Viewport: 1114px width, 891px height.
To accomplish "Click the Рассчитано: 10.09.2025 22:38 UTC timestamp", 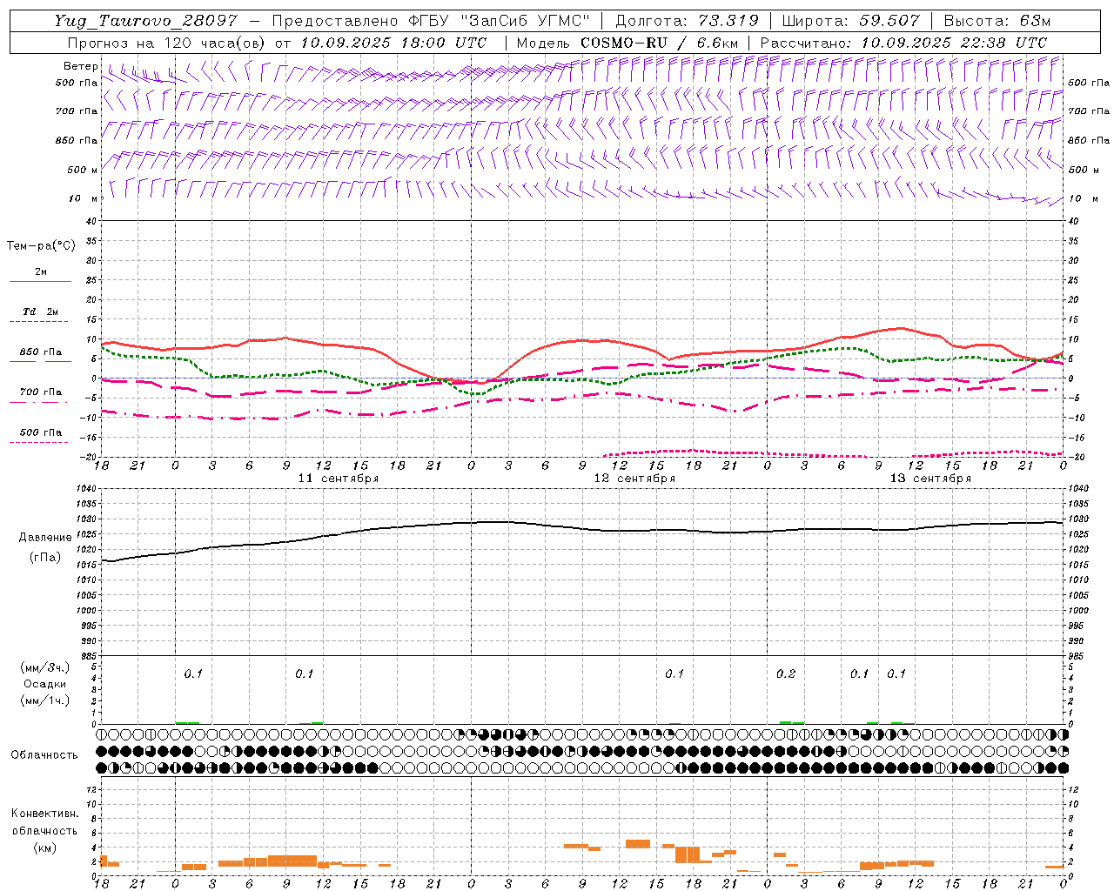I will click(903, 43).
